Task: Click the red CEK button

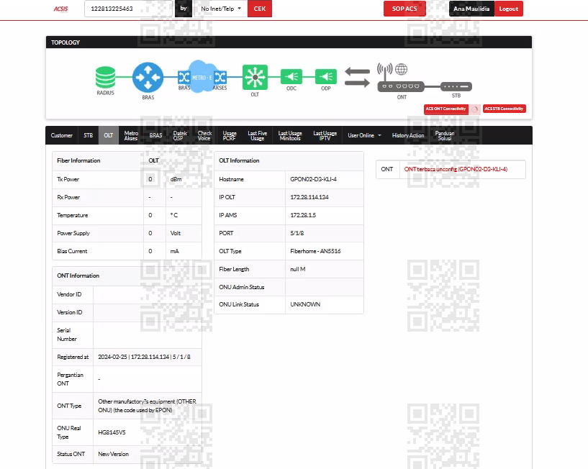Action: point(260,9)
